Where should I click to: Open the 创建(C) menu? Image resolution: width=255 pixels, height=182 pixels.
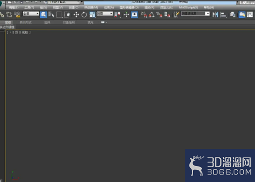click(x=73, y=7)
